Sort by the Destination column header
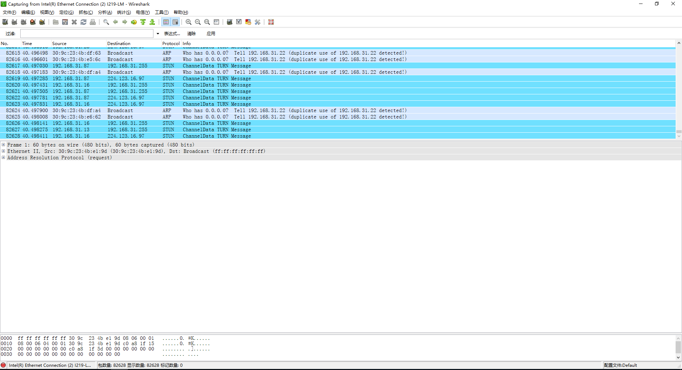Image resolution: width=682 pixels, height=370 pixels. click(134, 44)
